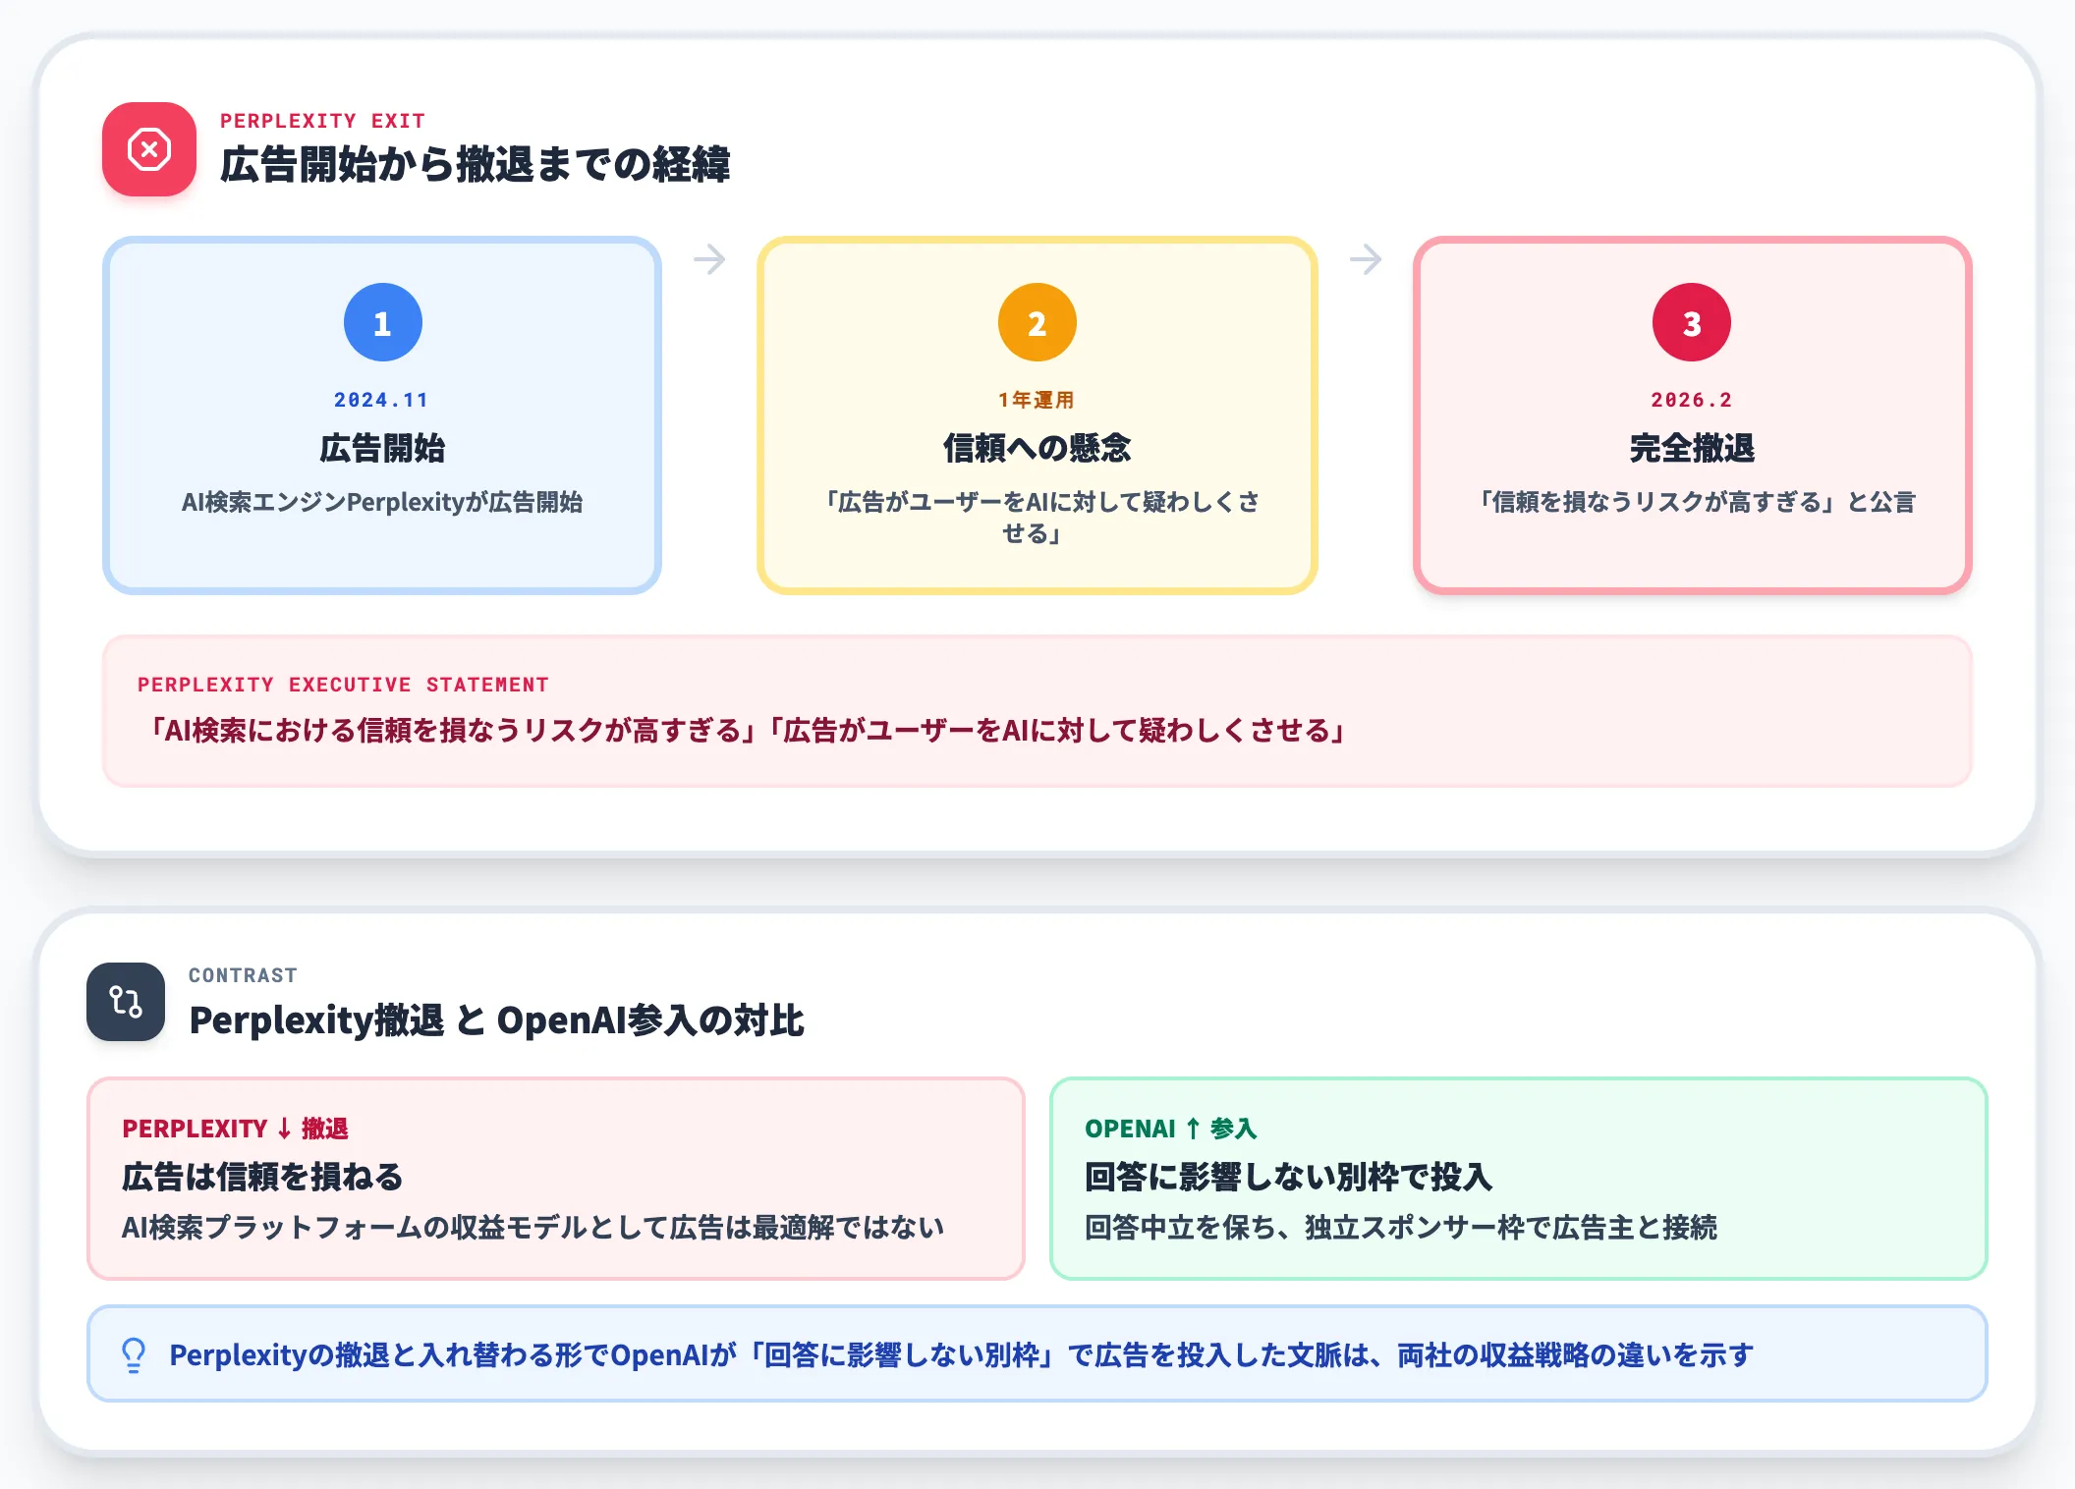Click title 回答に影響しない別枠で投入
This screenshot has width=2075, height=1489.
pos(1289,1177)
